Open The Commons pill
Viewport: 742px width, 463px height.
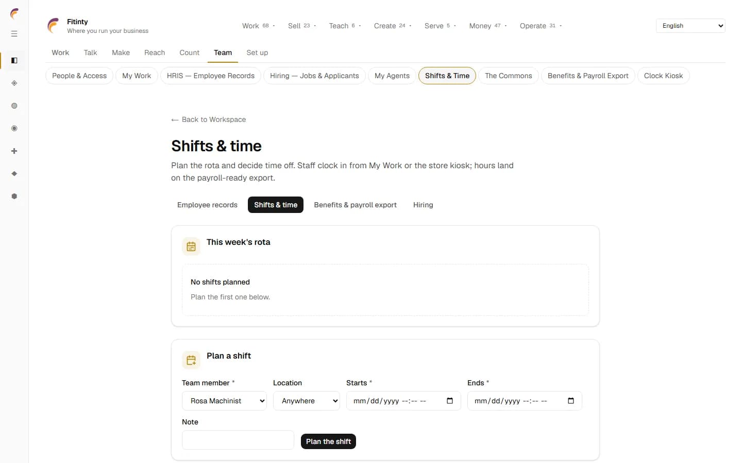point(509,76)
